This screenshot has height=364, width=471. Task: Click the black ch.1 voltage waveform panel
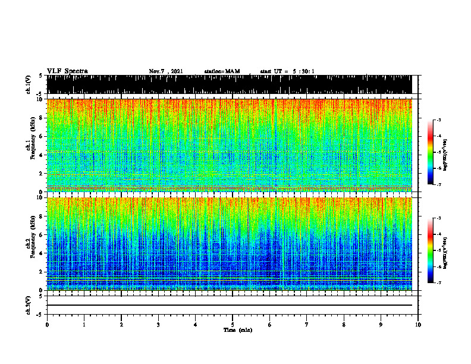point(229,84)
